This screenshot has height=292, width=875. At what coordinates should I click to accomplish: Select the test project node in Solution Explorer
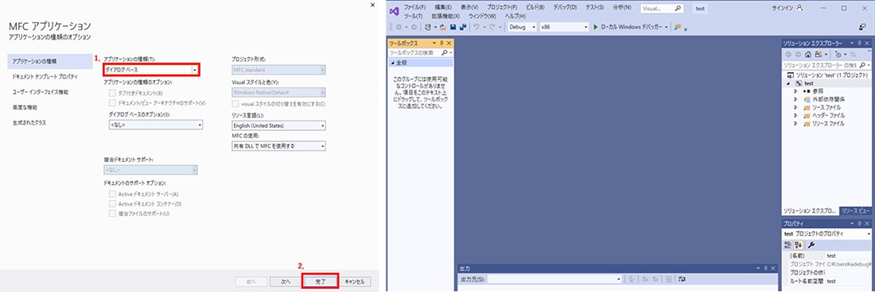tap(808, 83)
